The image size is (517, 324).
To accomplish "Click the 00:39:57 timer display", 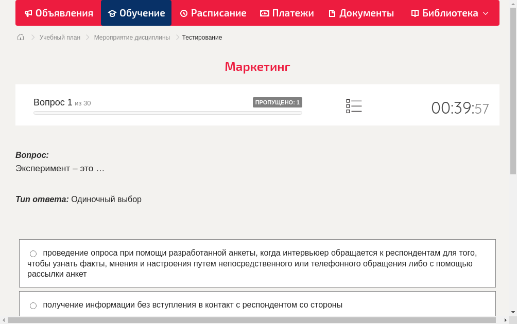I will (460, 107).
